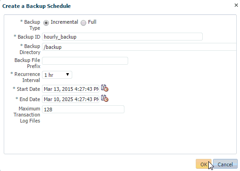Expand the Recurrence Interval dropdown showing 1 hr

pos(57,75)
